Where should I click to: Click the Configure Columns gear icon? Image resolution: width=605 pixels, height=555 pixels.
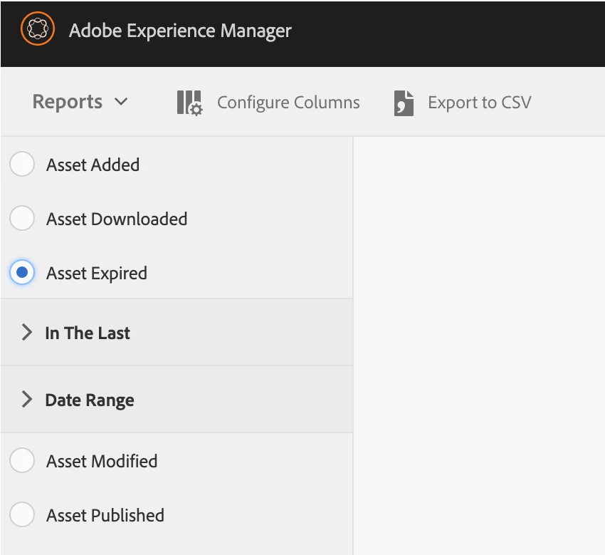point(189,103)
